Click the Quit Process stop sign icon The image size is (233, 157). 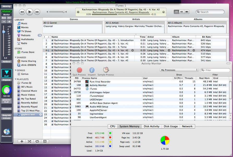(79, 70)
